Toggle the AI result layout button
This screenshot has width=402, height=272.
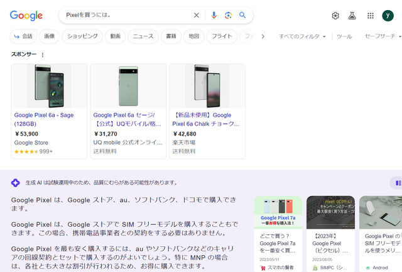[x=398, y=183]
